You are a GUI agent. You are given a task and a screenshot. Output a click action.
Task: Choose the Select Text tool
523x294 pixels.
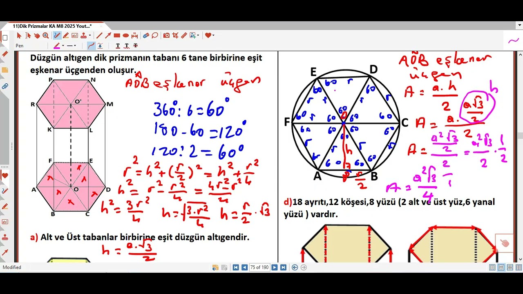(28, 36)
